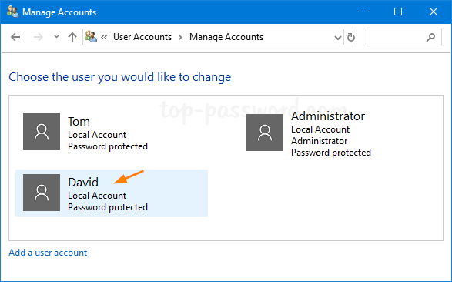Screen dimensions: 452x282
Task: Select the Administrator account avatar
Action: [x=265, y=133]
